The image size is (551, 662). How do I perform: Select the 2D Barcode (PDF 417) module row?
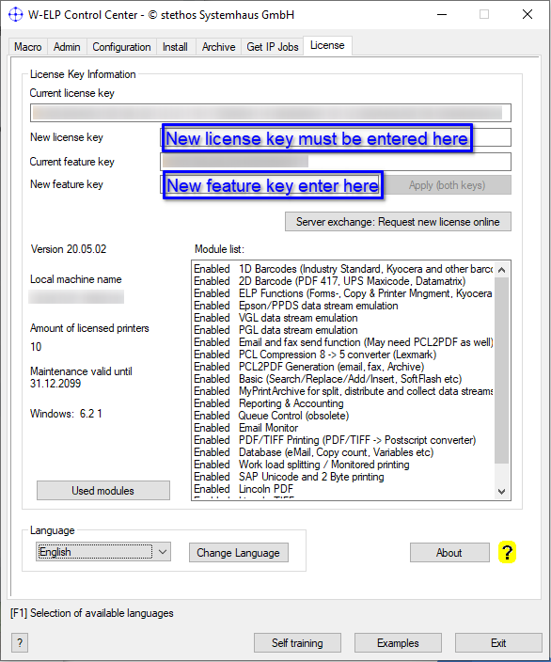point(343,281)
